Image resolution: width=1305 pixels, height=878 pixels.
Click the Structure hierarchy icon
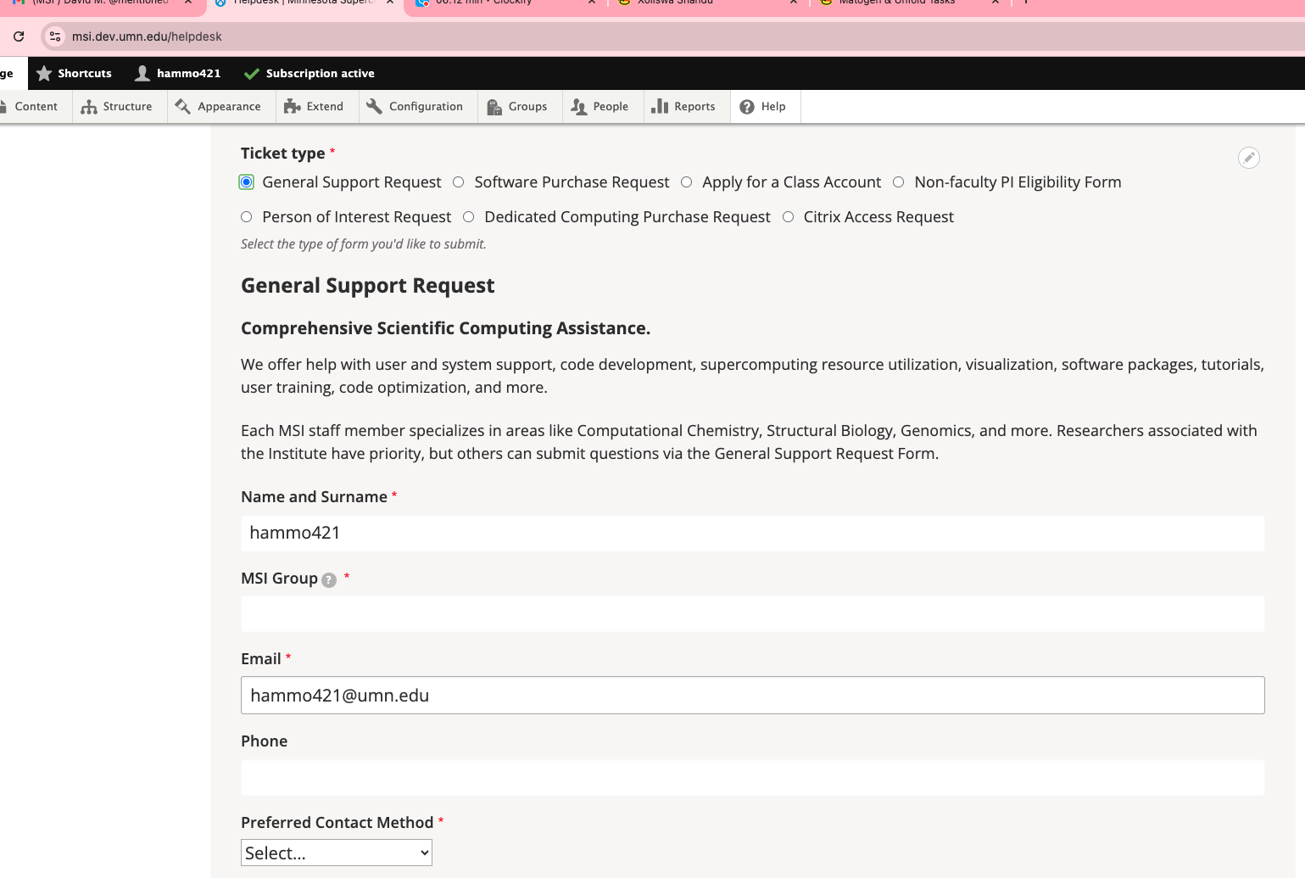point(89,107)
